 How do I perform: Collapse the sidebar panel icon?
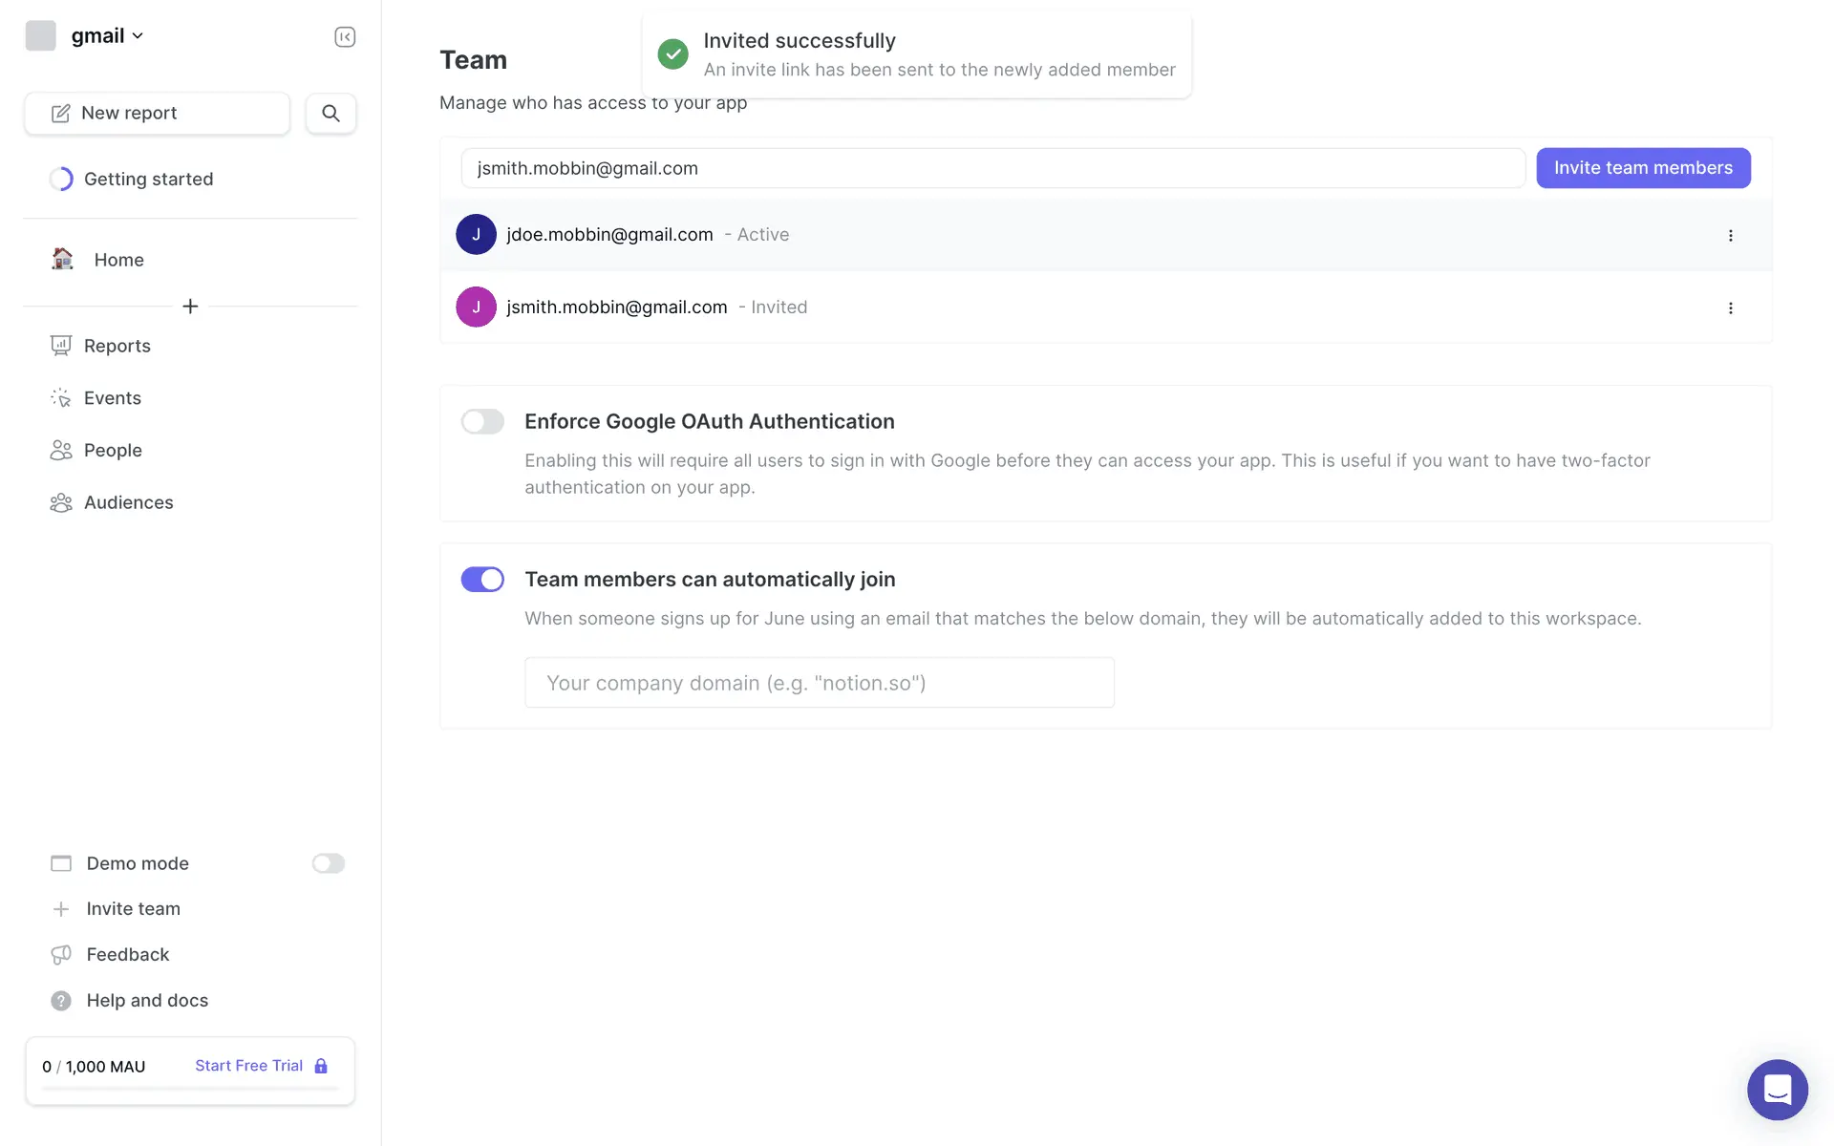(x=345, y=36)
